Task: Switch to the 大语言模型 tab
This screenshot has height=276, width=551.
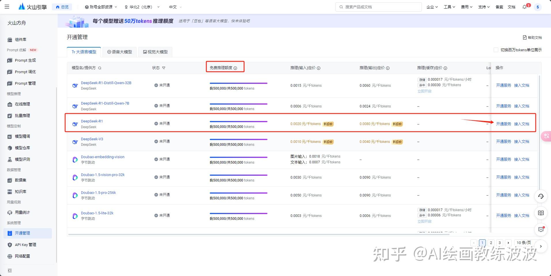Action: click(x=84, y=52)
